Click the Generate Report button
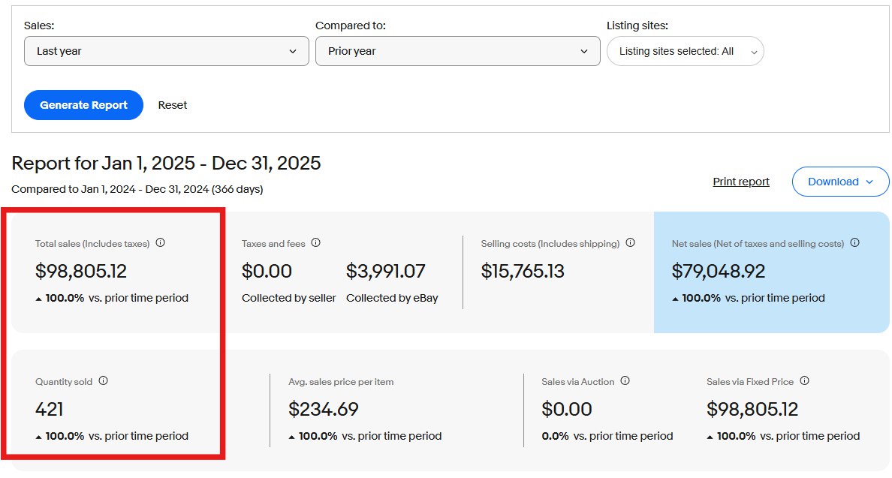 coord(83,105)
